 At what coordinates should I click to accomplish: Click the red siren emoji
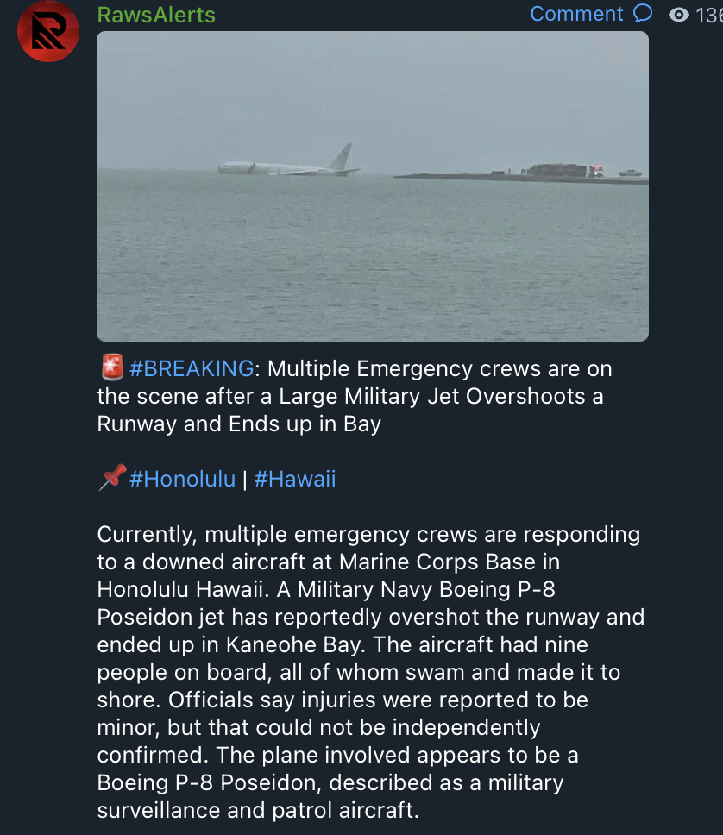(112, 367)
